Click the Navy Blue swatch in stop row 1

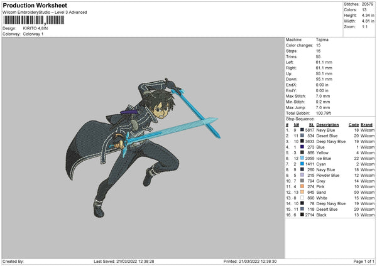coord(302,130)
